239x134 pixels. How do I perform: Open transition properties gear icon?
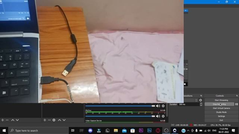pos(201,100)
